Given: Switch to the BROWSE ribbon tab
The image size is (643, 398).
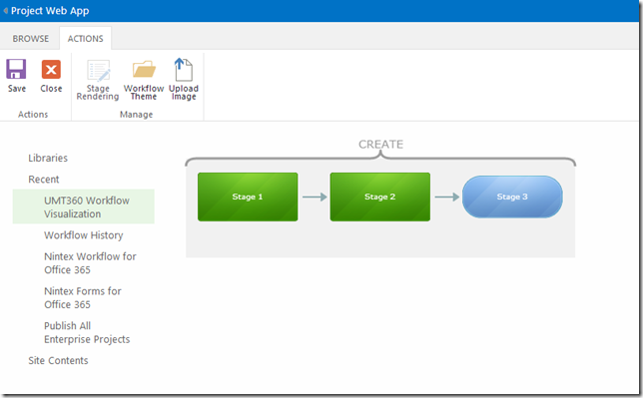Looking at the screenshot, I should point(31,39).
